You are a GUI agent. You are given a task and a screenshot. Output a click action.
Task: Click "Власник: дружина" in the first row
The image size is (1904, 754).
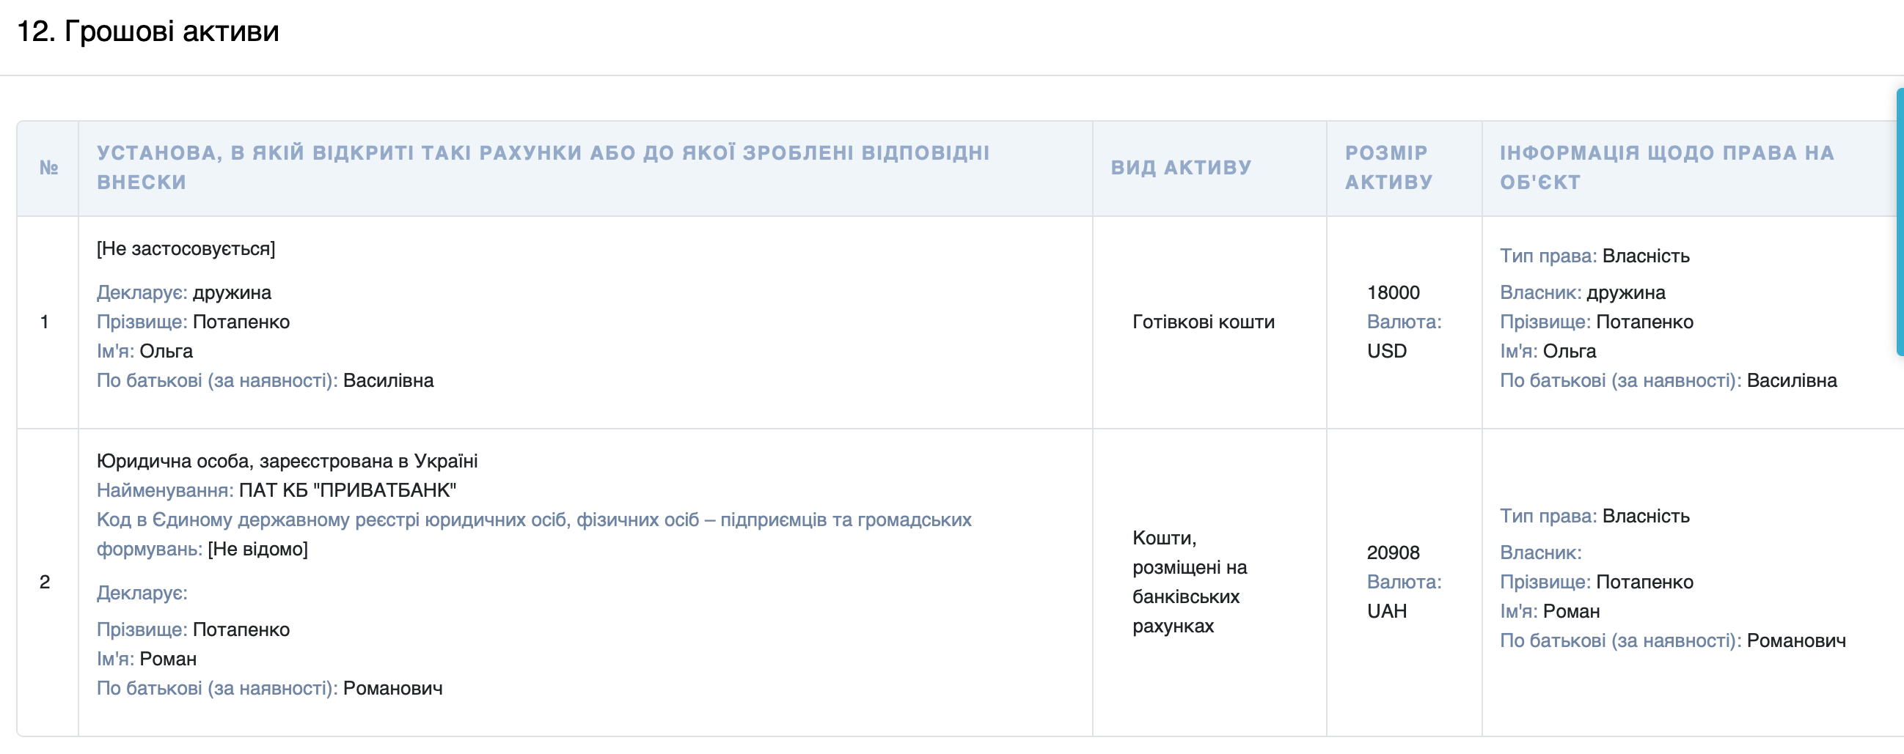1582,292
